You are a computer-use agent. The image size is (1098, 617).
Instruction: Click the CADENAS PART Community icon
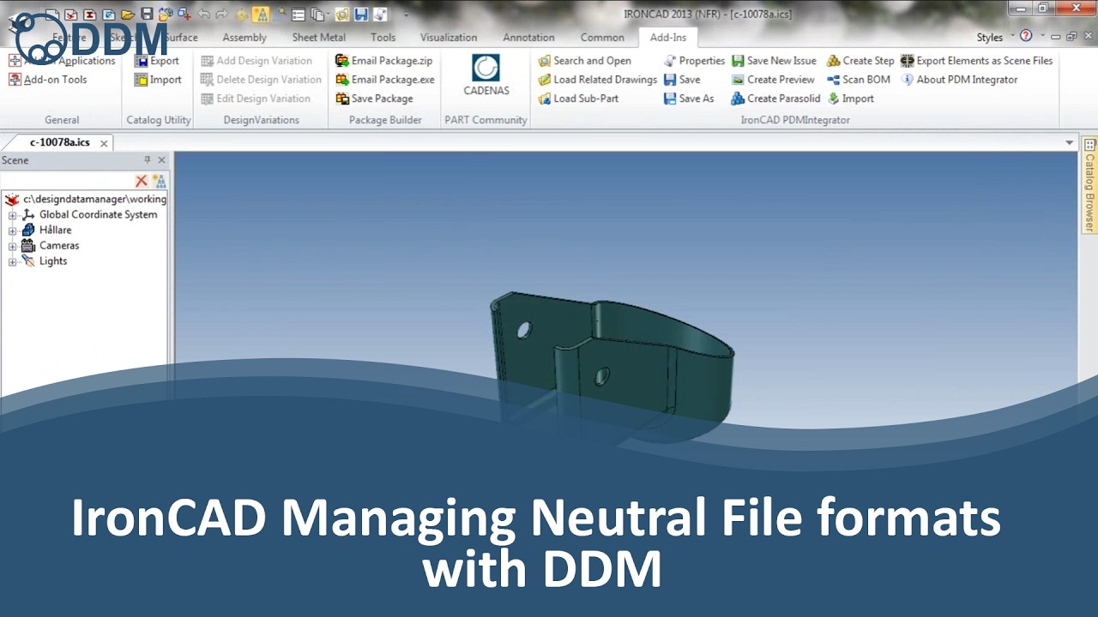(486, 75)
